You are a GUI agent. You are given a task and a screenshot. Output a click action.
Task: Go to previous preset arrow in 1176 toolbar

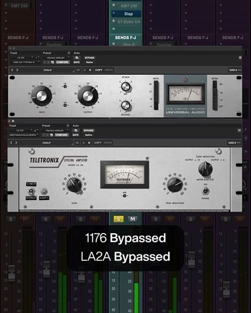click(x=13, y=70)
